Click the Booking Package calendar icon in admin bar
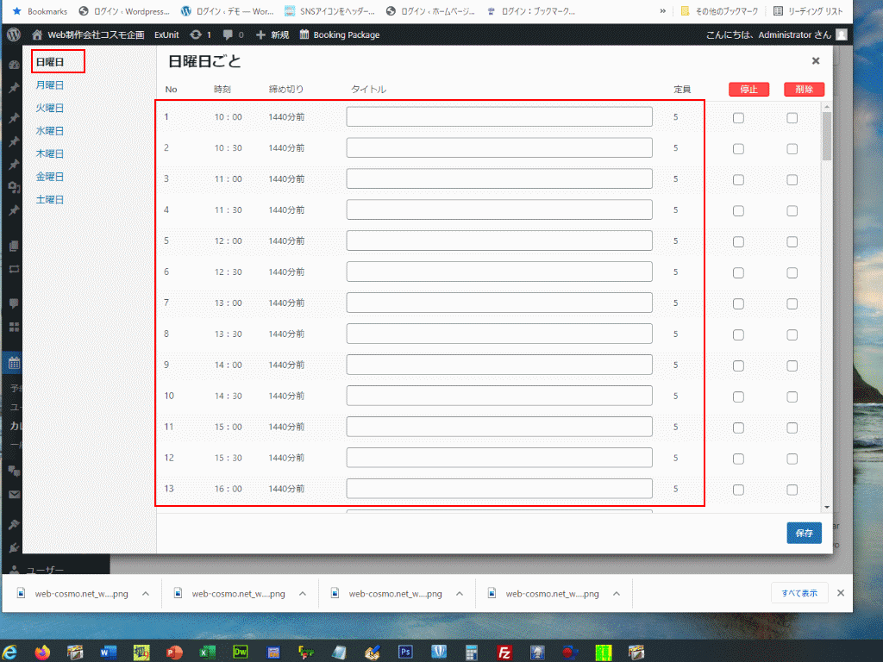Viewport: 883px width, 662px height. [x=304, y=34]
